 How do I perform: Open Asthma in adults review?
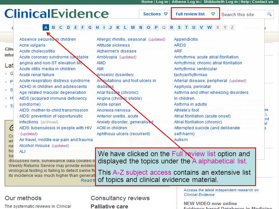190,104
